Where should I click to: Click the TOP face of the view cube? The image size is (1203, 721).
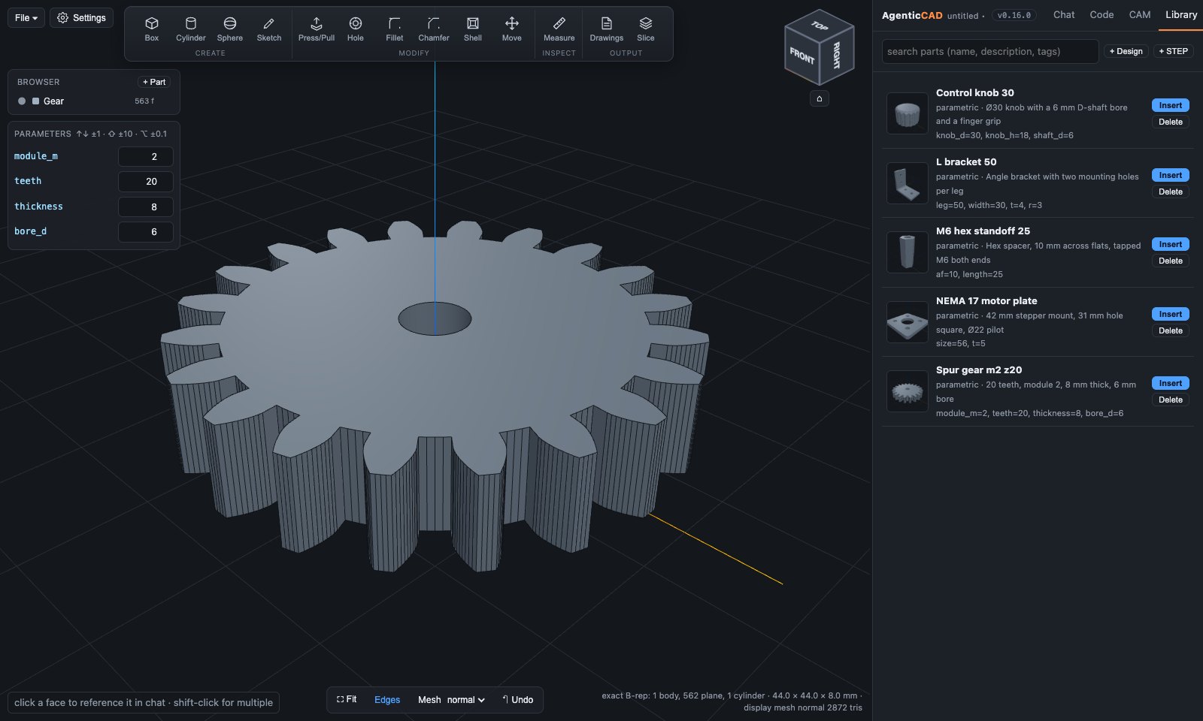click(820, 26)
